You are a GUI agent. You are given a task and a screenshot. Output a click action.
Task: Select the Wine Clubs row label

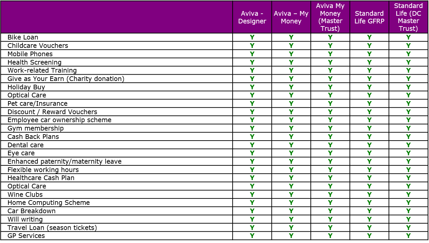(x=25, y=194)
